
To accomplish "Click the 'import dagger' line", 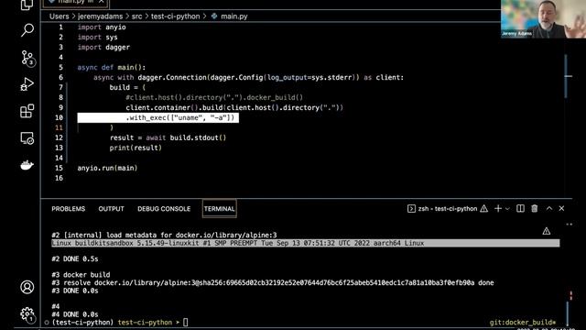I will [x=103, y=47].
